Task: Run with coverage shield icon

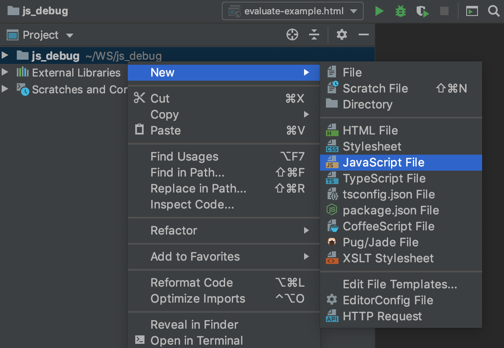Action: pos(423,11)
